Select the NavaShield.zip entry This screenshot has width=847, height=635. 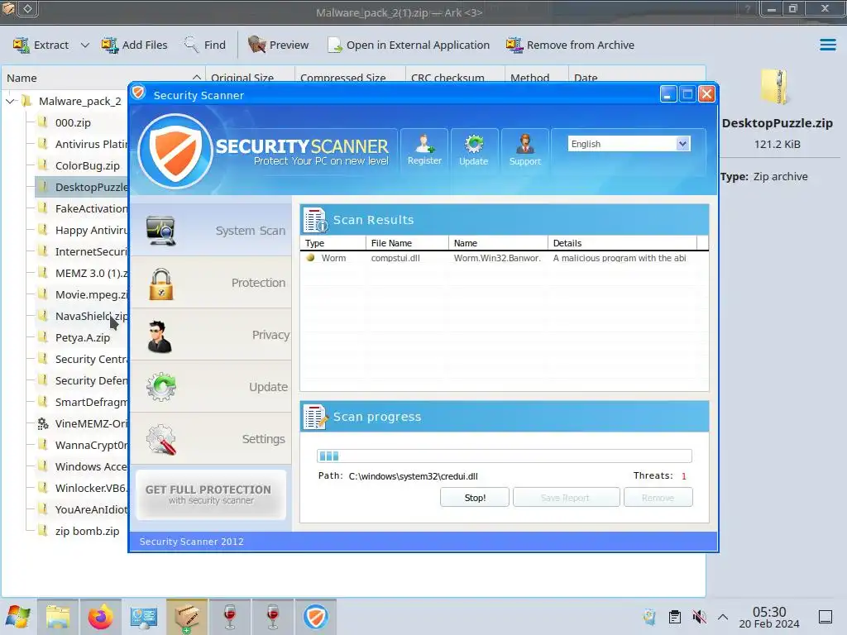point(81,316)
